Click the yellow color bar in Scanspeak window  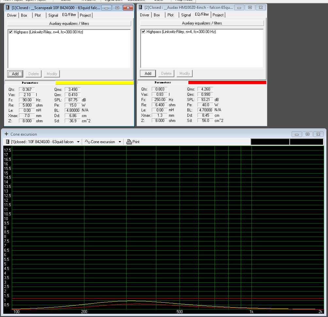[94, 83]
